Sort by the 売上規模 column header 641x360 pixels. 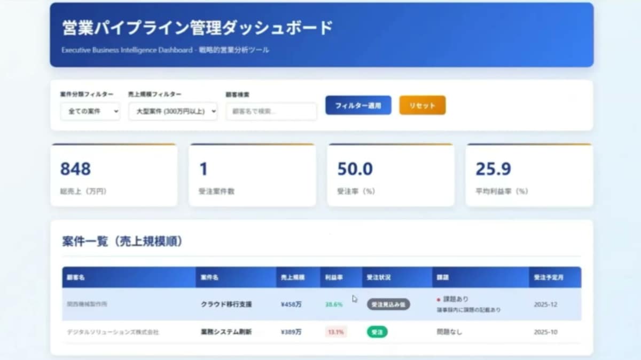[291, 277]
